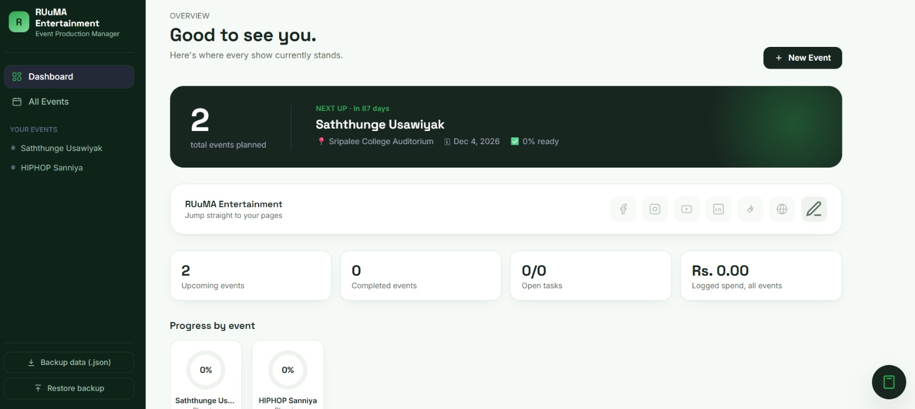Click the green R logo in the sidebar

[x=19, y=22]
